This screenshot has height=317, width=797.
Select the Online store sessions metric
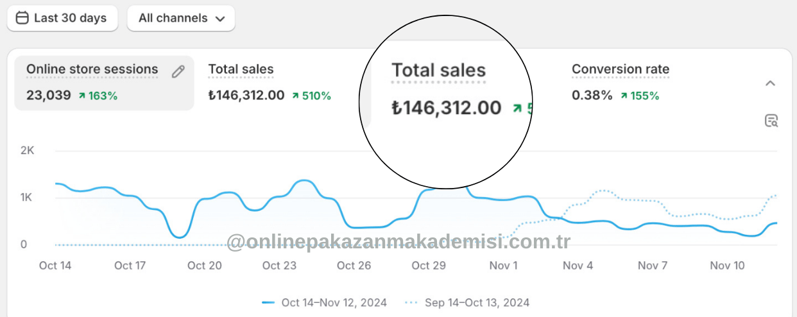[x=92, y=69]
